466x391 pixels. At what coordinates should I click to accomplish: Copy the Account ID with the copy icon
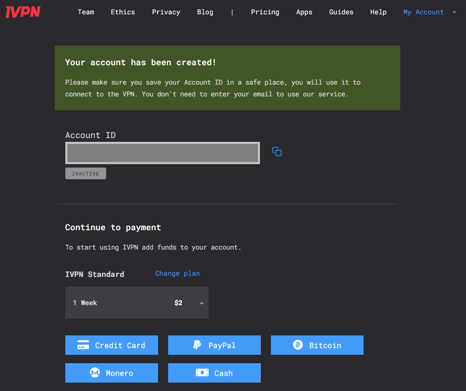pyautogui.click(x=277, y=152)
